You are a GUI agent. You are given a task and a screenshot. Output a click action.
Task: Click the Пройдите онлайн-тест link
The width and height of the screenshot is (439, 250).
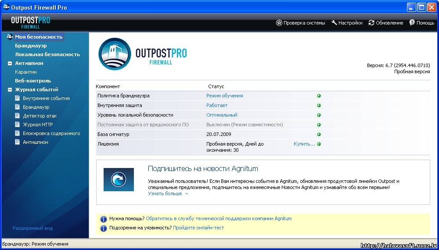pos(198,228)
